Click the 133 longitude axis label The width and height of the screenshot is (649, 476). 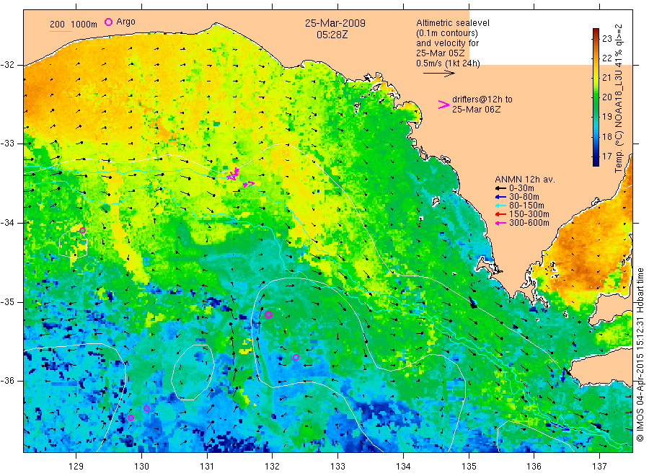[337, 467]
